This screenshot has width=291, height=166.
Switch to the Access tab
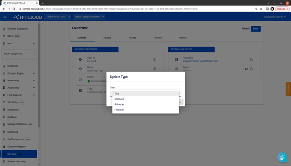coord(132,38)
